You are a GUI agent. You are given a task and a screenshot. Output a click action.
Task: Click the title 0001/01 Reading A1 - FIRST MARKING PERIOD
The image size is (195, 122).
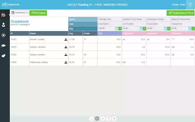[x=97, y=5]
